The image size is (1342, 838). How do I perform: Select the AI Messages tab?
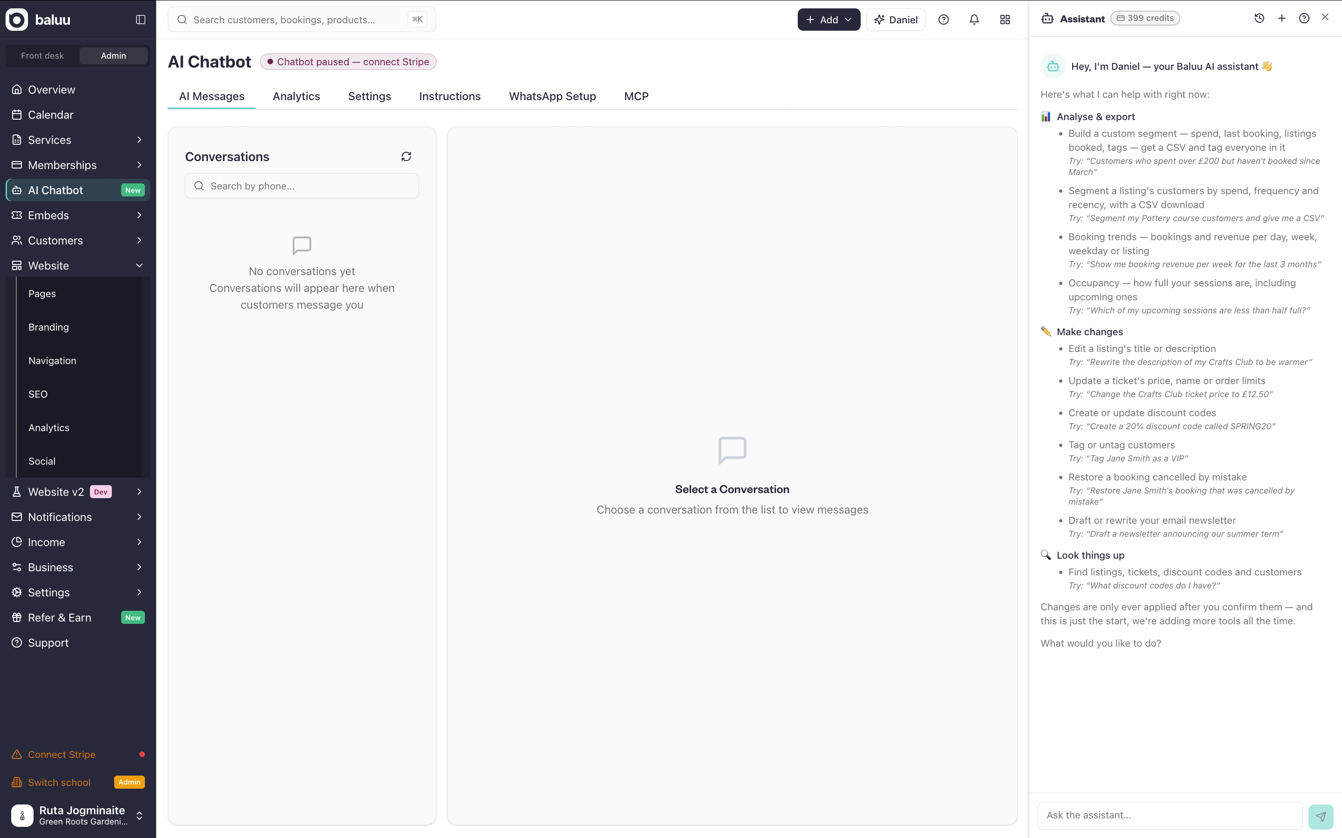(x=212, y=96)
